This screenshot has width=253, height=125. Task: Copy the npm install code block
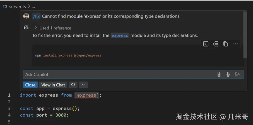click(x=226, y=44)
